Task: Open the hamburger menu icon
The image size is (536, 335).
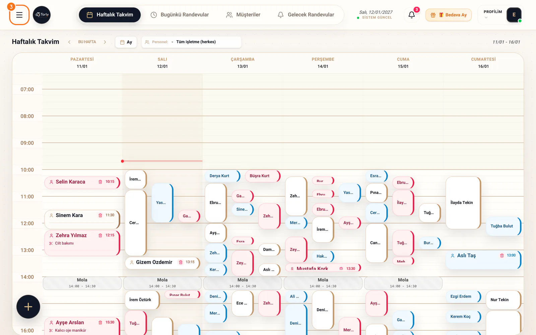Action: click(19, 15)
